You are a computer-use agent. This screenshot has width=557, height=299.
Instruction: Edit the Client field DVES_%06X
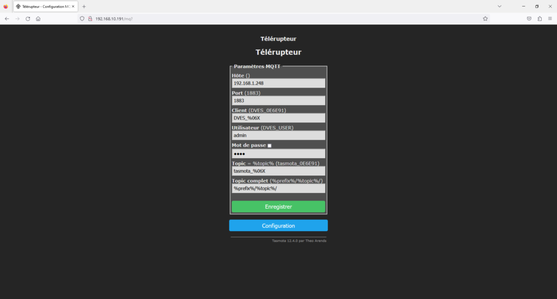point(278,118)
